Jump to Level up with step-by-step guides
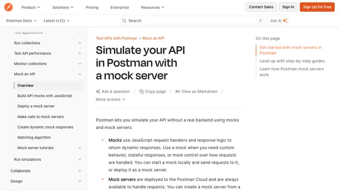 point(292,61)
